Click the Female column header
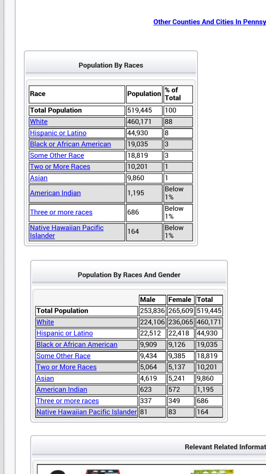 click(181, 300)
